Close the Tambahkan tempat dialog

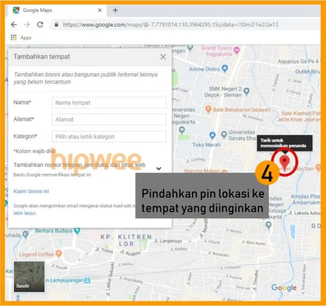[163, 57]
